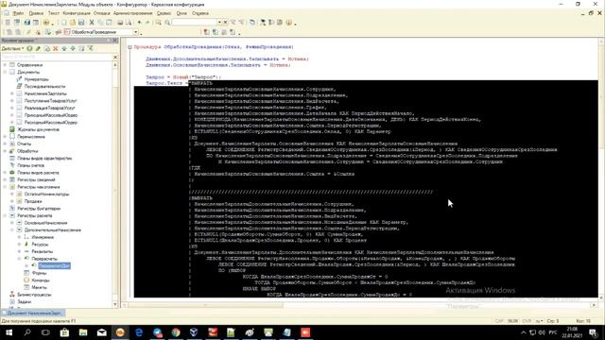Click the Move up arrow in configuration panel

point(64,48)
